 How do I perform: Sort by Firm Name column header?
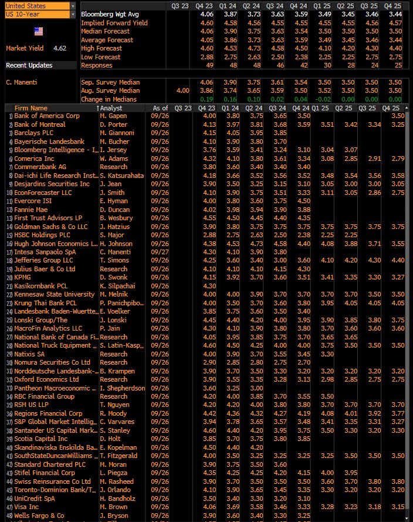[x=31, y=108]
